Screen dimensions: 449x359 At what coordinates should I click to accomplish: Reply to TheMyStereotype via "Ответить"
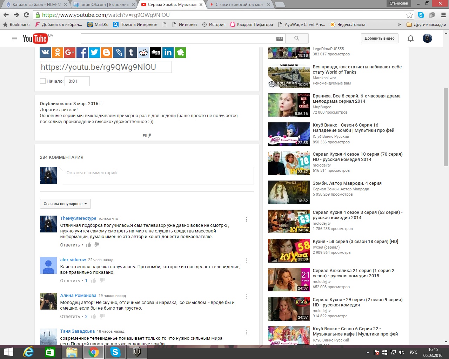[x=70, y=245]
